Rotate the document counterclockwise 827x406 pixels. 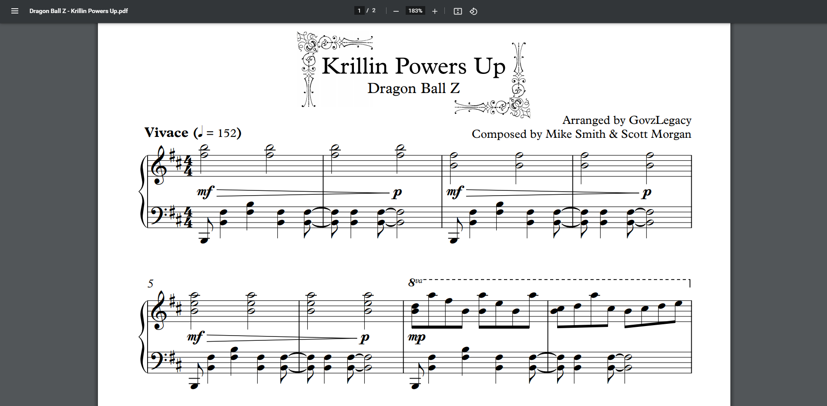pyautogui.click(x=474, y=11)
